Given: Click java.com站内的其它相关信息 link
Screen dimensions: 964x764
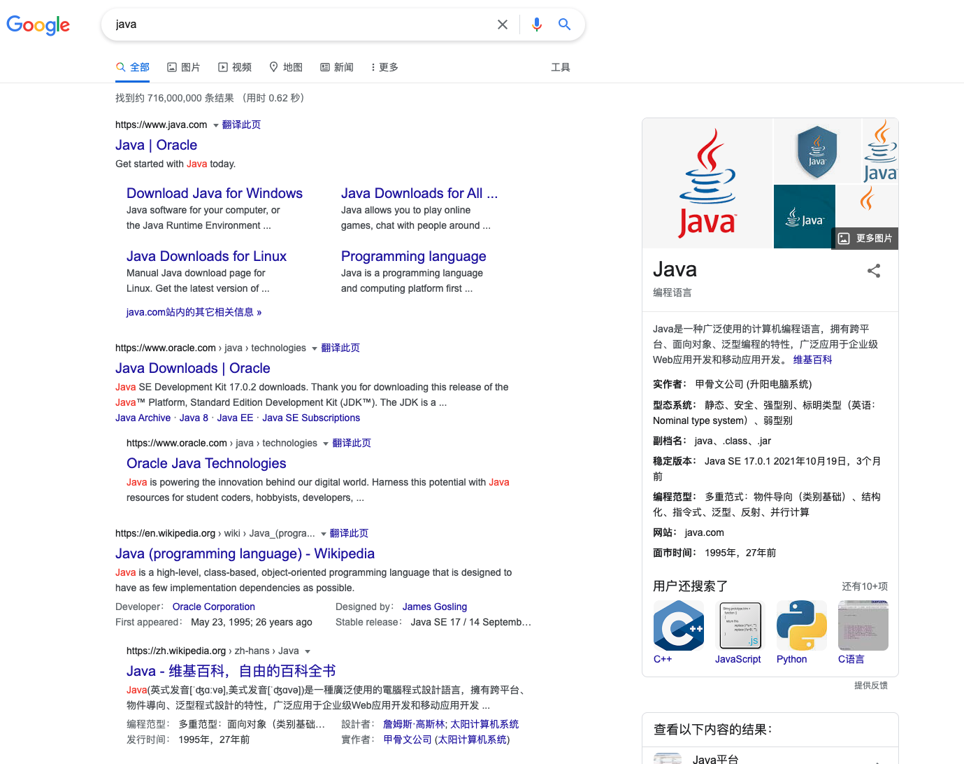Looking at the screenshot, I should pos(194,312).
